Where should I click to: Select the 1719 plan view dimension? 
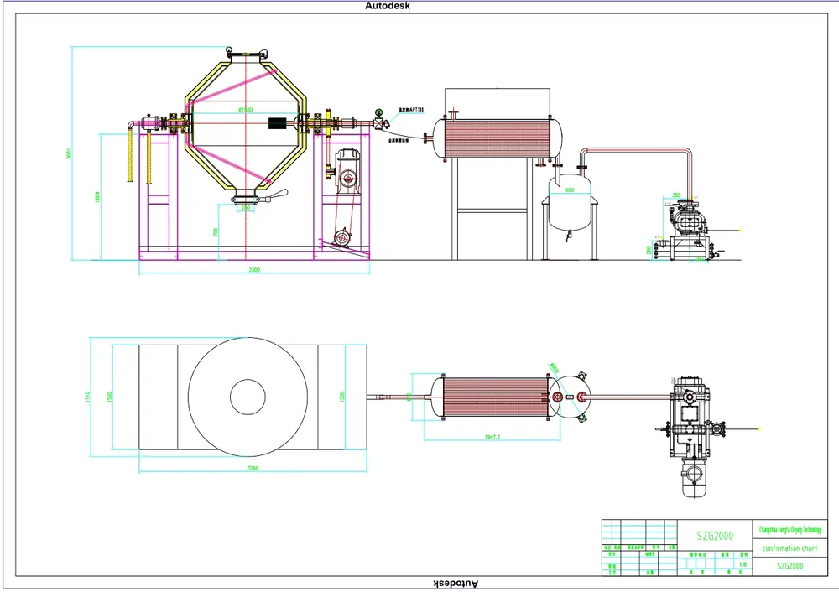click(88, 397)
